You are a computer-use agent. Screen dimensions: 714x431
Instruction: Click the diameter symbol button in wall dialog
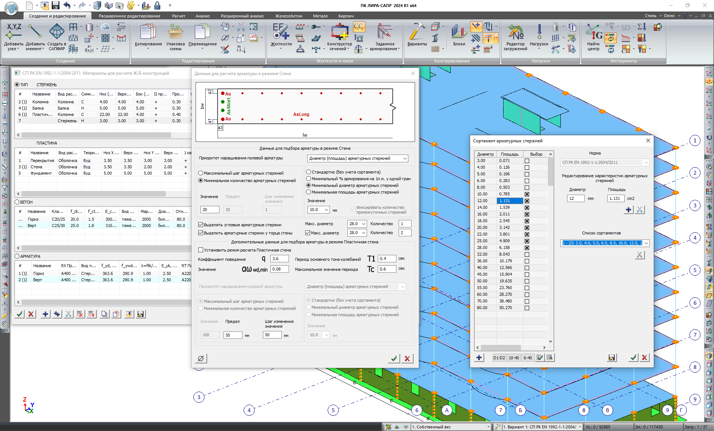[201, 359]
